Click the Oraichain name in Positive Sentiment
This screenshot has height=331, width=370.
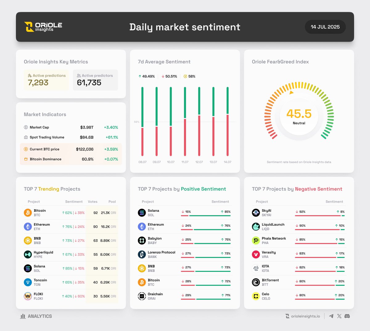click(x=155, y=294)
